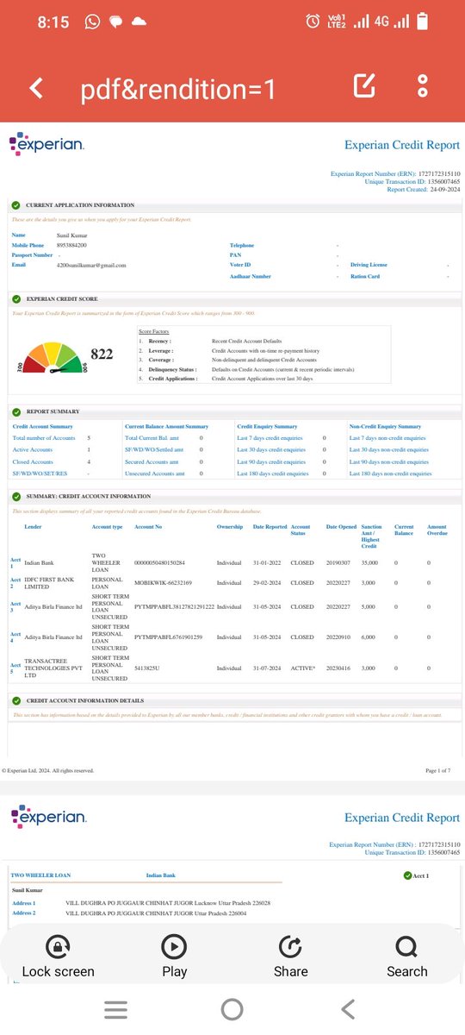Tap the Date Reported column header
The height and width of the screenshot is (1035, 465).
pos(270,526)
